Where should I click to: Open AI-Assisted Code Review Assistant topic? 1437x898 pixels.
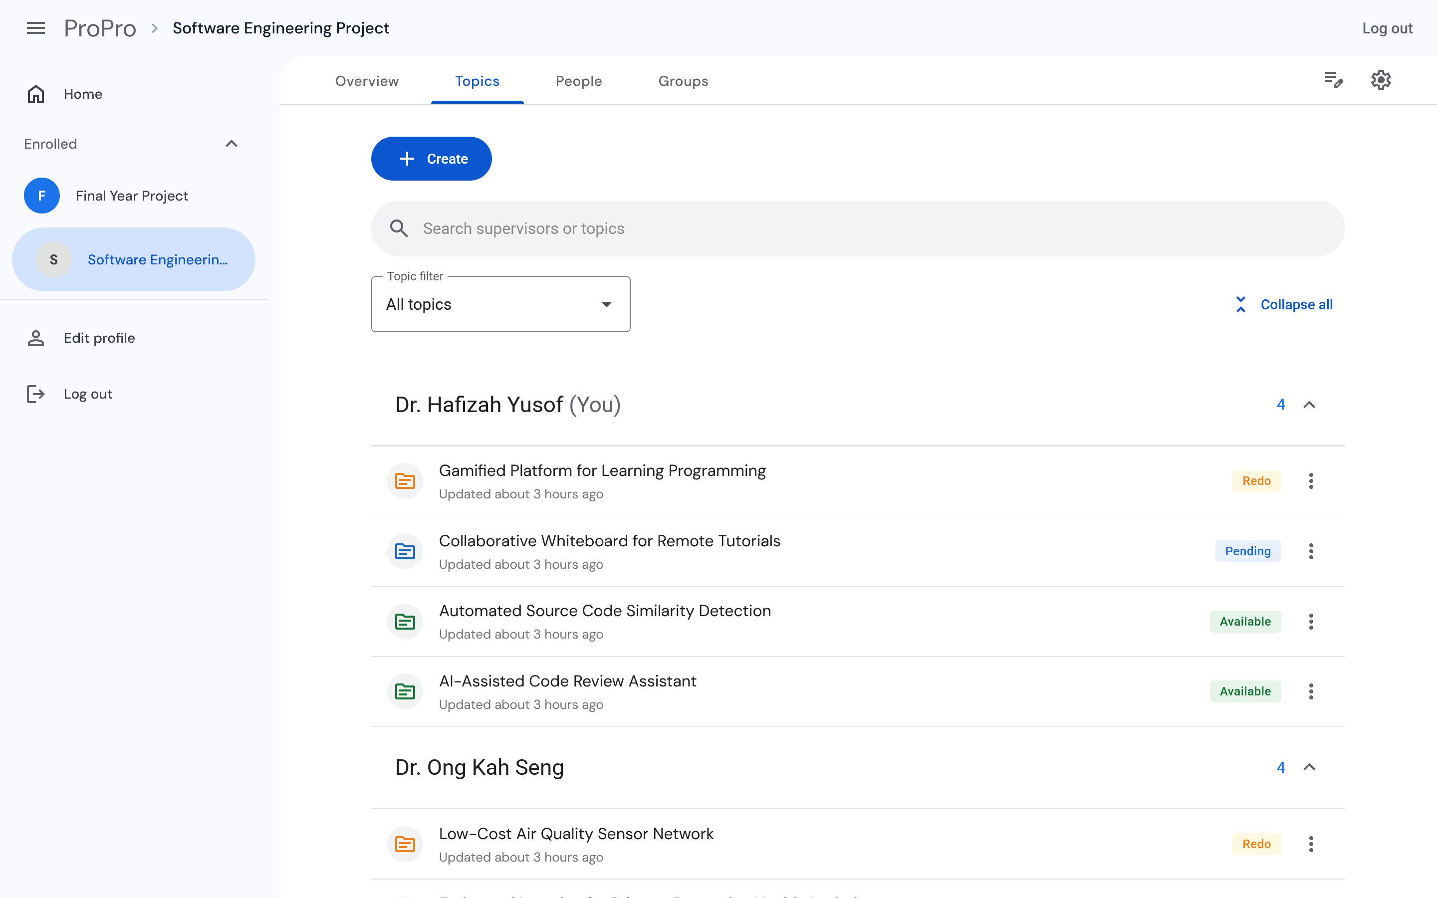567,680
